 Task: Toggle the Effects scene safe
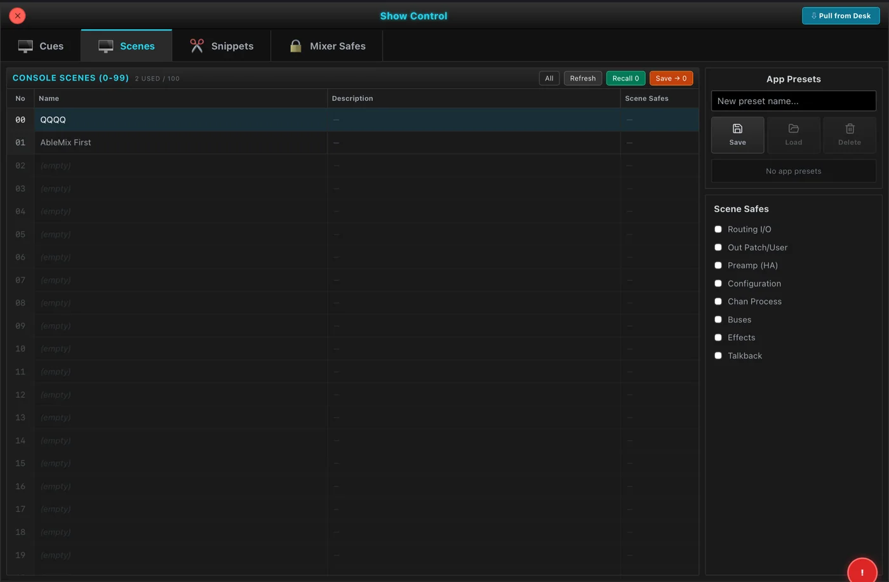coord(718,338)
